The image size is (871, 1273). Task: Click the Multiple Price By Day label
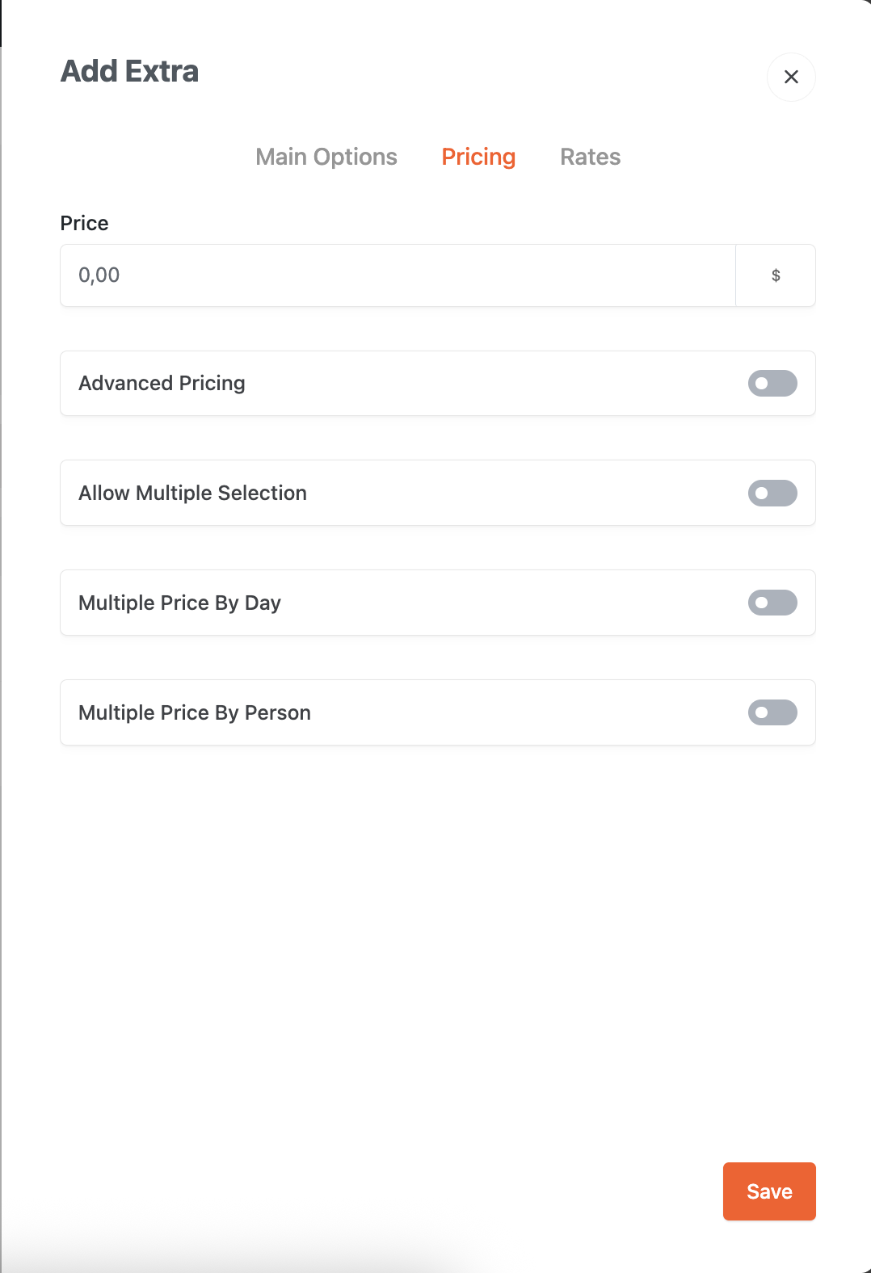click(x=179, y=603)
